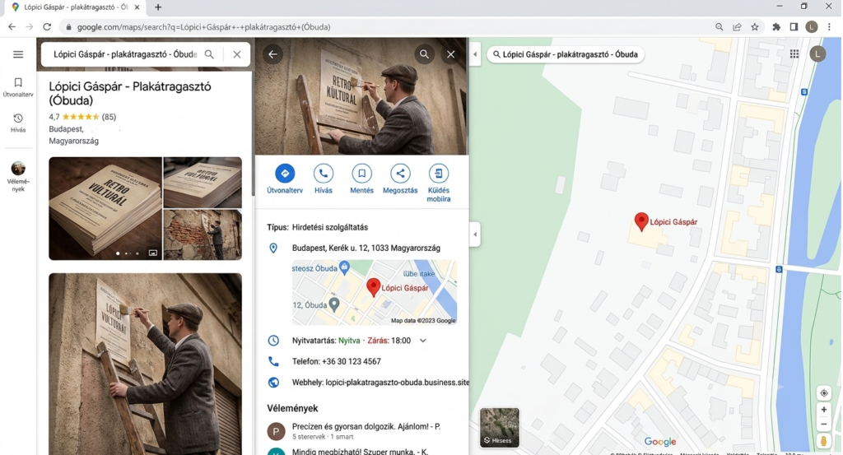Click browser back button
Screen dimensions: 843x455
pyautogui.click(x=12, y=27)
